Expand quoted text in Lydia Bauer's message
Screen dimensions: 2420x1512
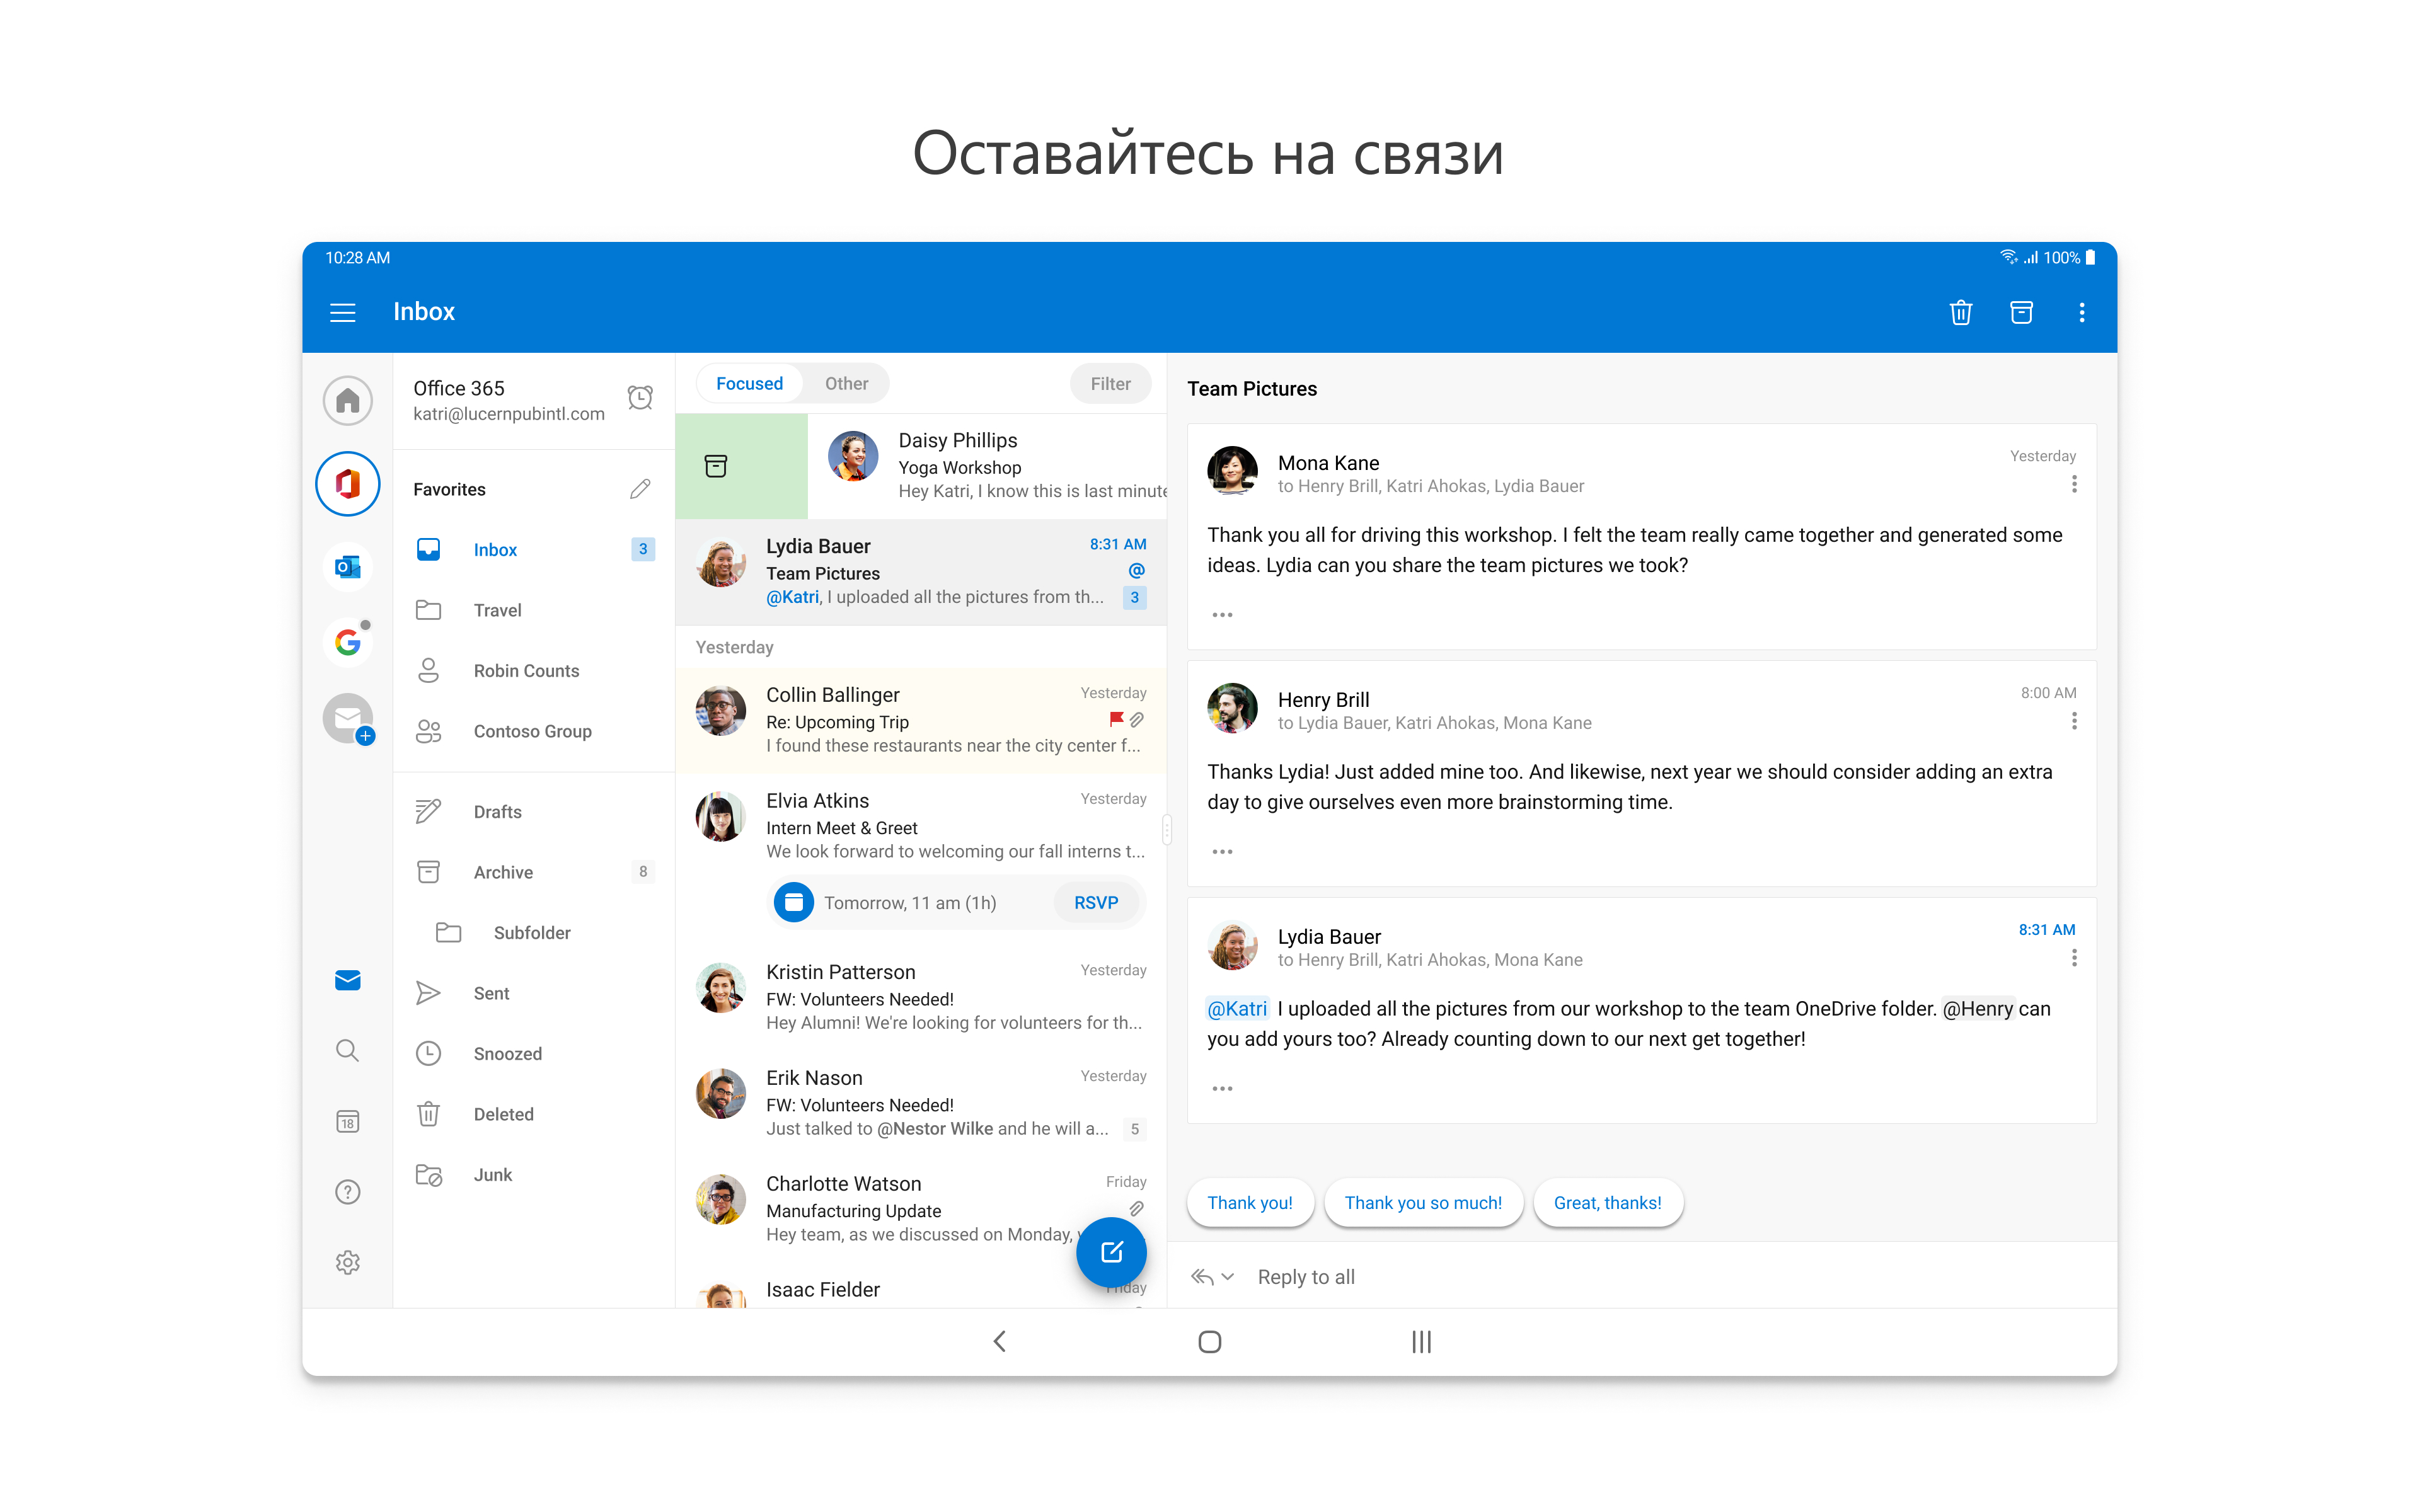[1222, 1089]
